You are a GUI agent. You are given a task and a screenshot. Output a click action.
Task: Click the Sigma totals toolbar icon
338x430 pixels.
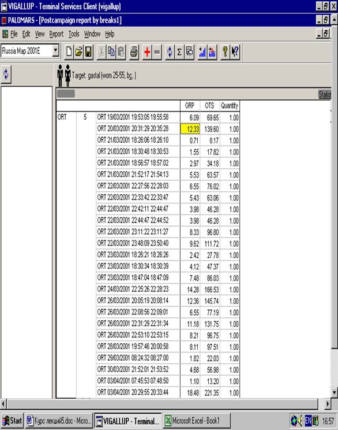(179, 52)
